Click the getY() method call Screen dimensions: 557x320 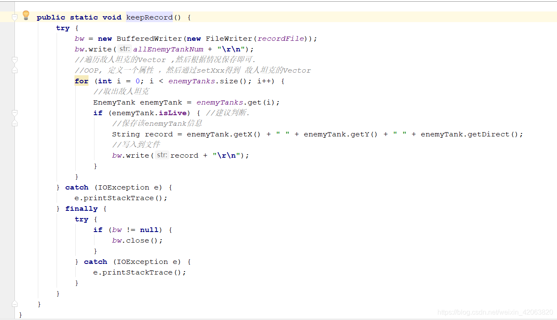tap(364, 134)
